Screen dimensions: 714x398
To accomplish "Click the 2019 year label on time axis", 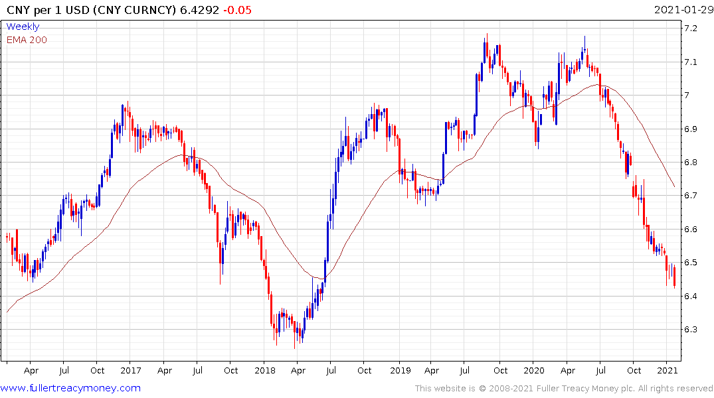I will click(401, 370).
